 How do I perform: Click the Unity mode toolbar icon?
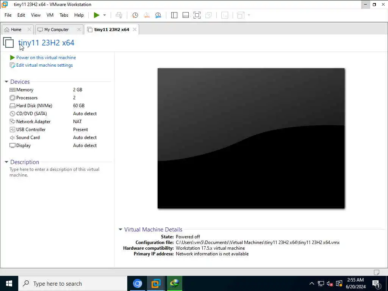click(x=209, y=15)
